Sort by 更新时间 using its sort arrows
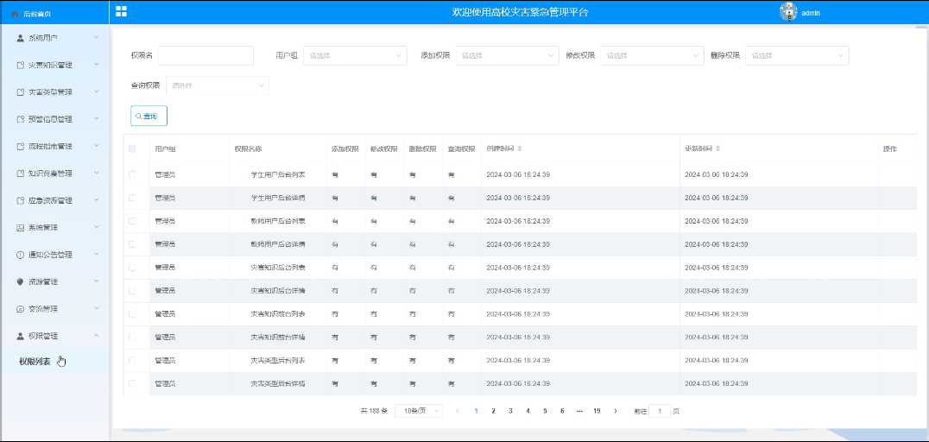 click(x=717, y=148)
